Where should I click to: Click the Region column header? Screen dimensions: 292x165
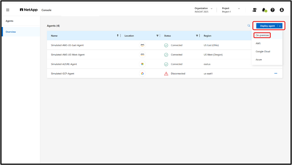[x=207, y=36]
